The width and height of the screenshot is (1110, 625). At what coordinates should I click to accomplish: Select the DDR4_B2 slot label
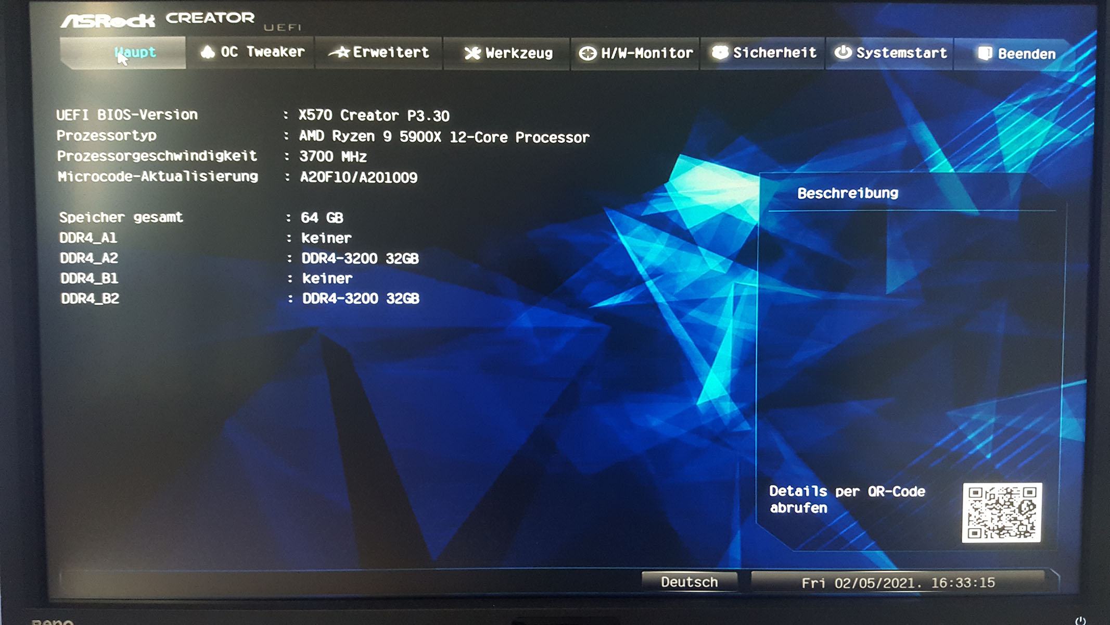(90, 298)
